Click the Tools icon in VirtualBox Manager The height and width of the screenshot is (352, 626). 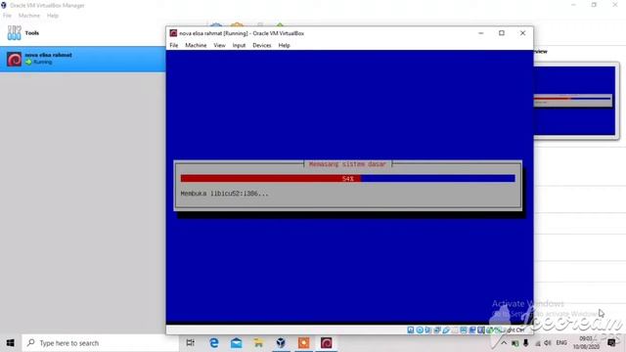tap(14, 32)
